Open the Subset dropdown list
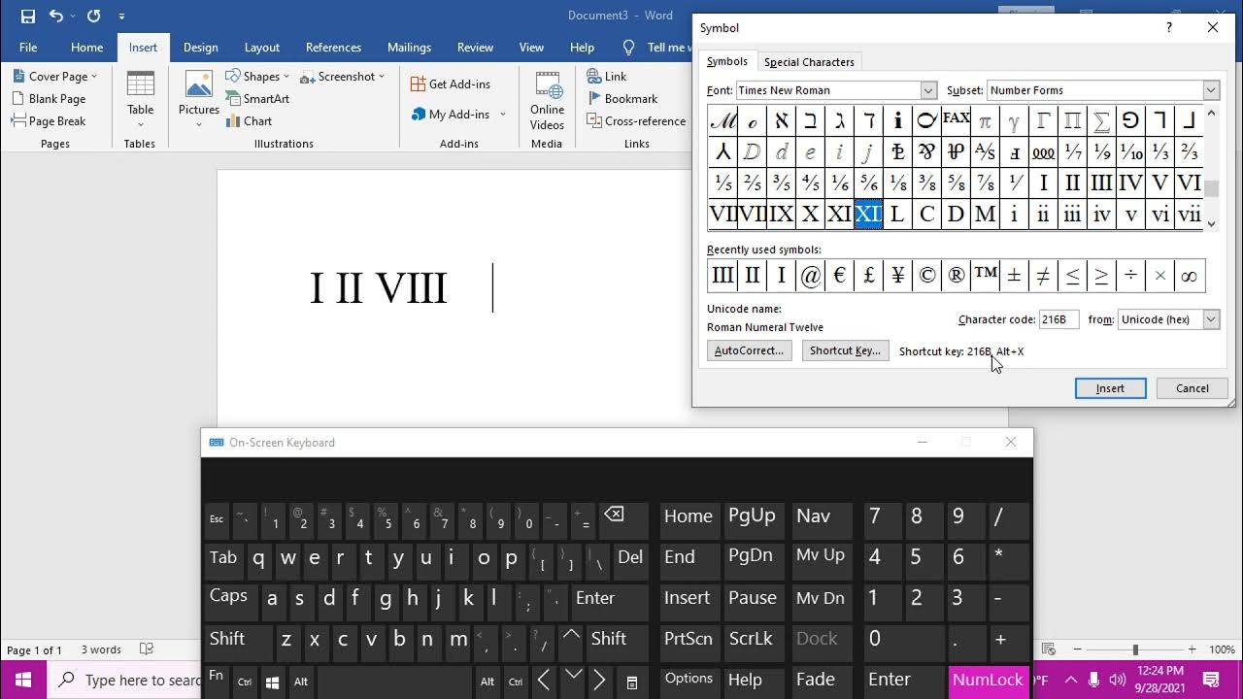Viewport: 1243px width, 699px height. [1210, 90]
